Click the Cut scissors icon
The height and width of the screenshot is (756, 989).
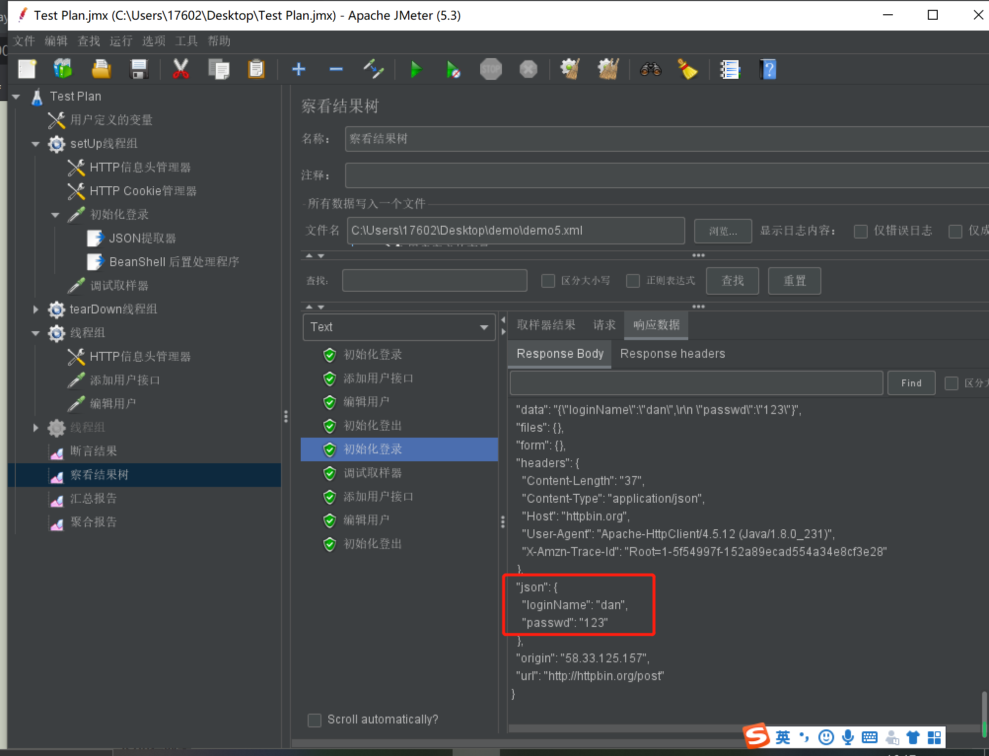[180, 69]
